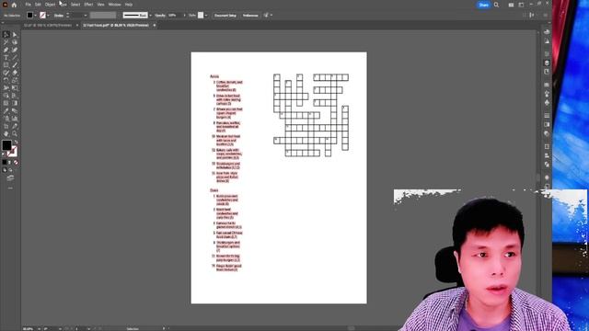Viewport: 589px width, 331px height.
Task: Select the Shape Builder tool
Action: pos(6,96)
